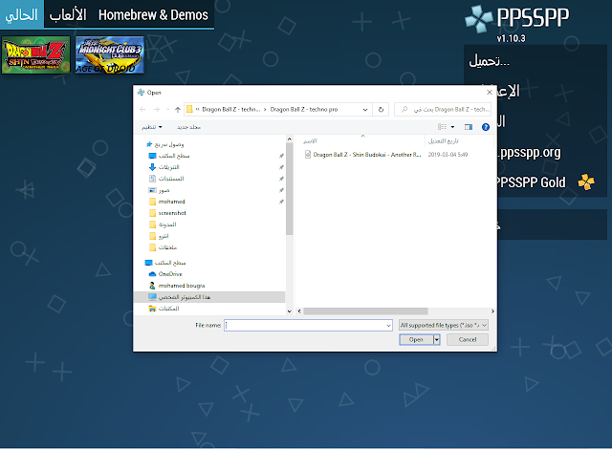Click the horizontal scrollbar in file list

coord(365,311)
